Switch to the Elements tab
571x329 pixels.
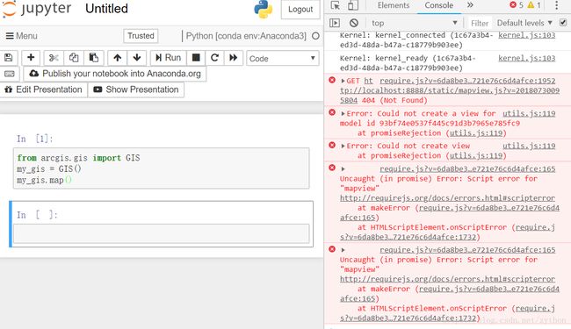[394, 5]
